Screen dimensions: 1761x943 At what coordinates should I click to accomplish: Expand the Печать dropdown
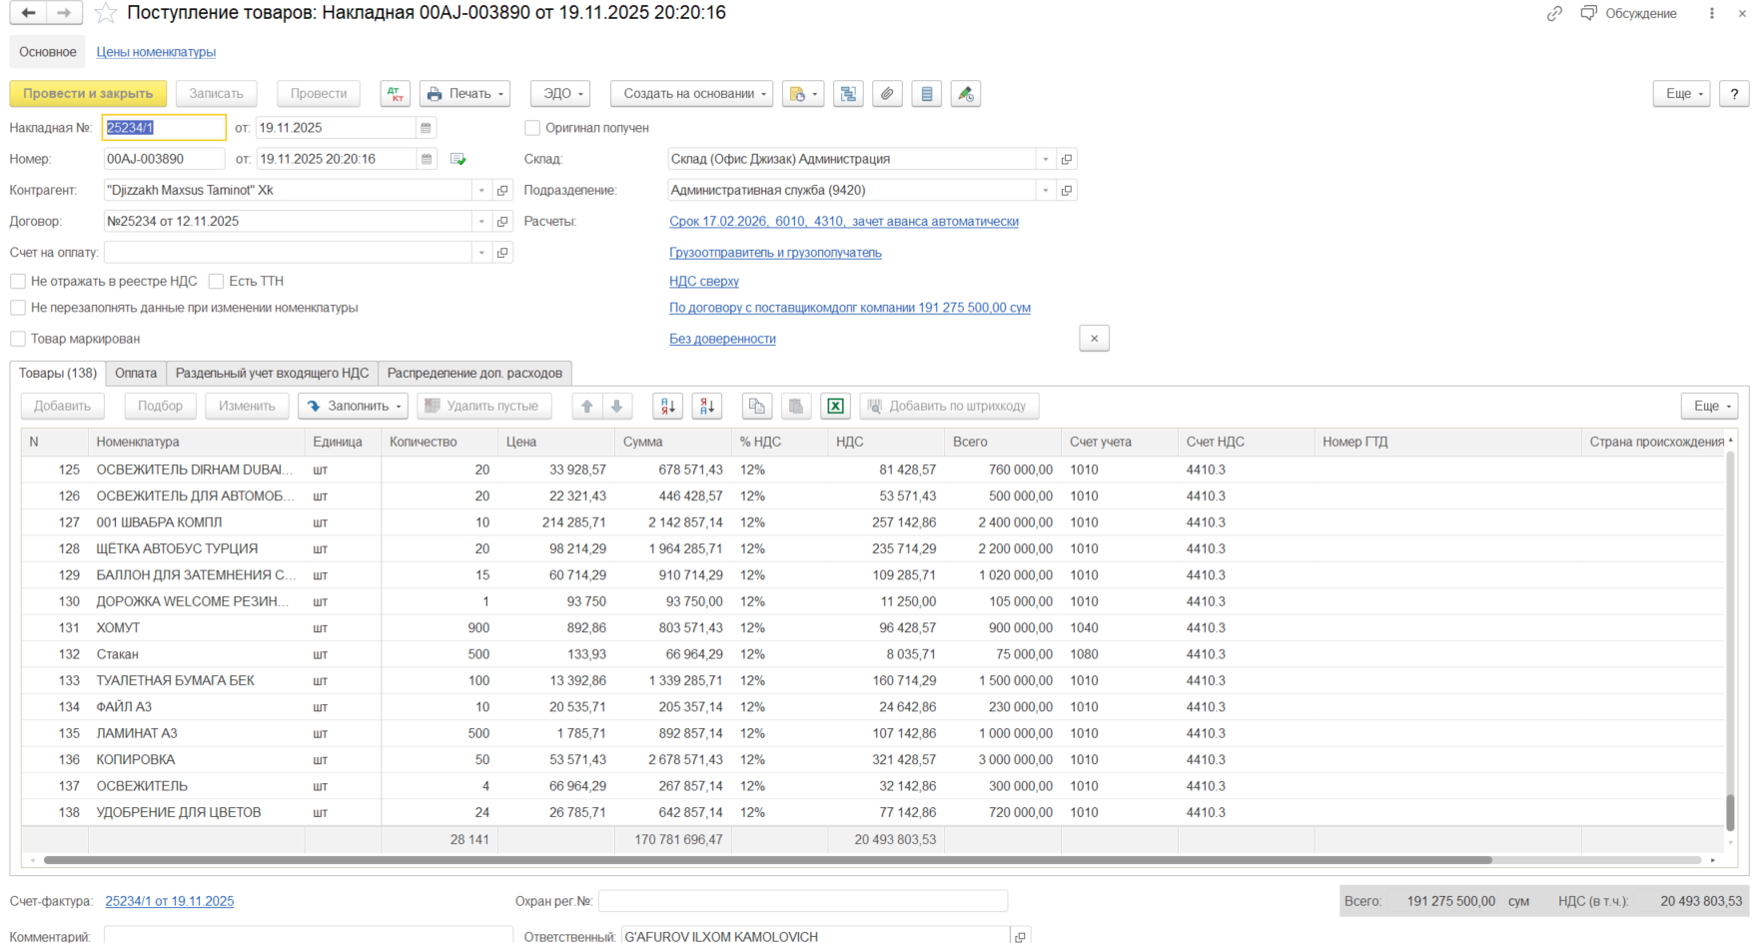tap(464, 94)
